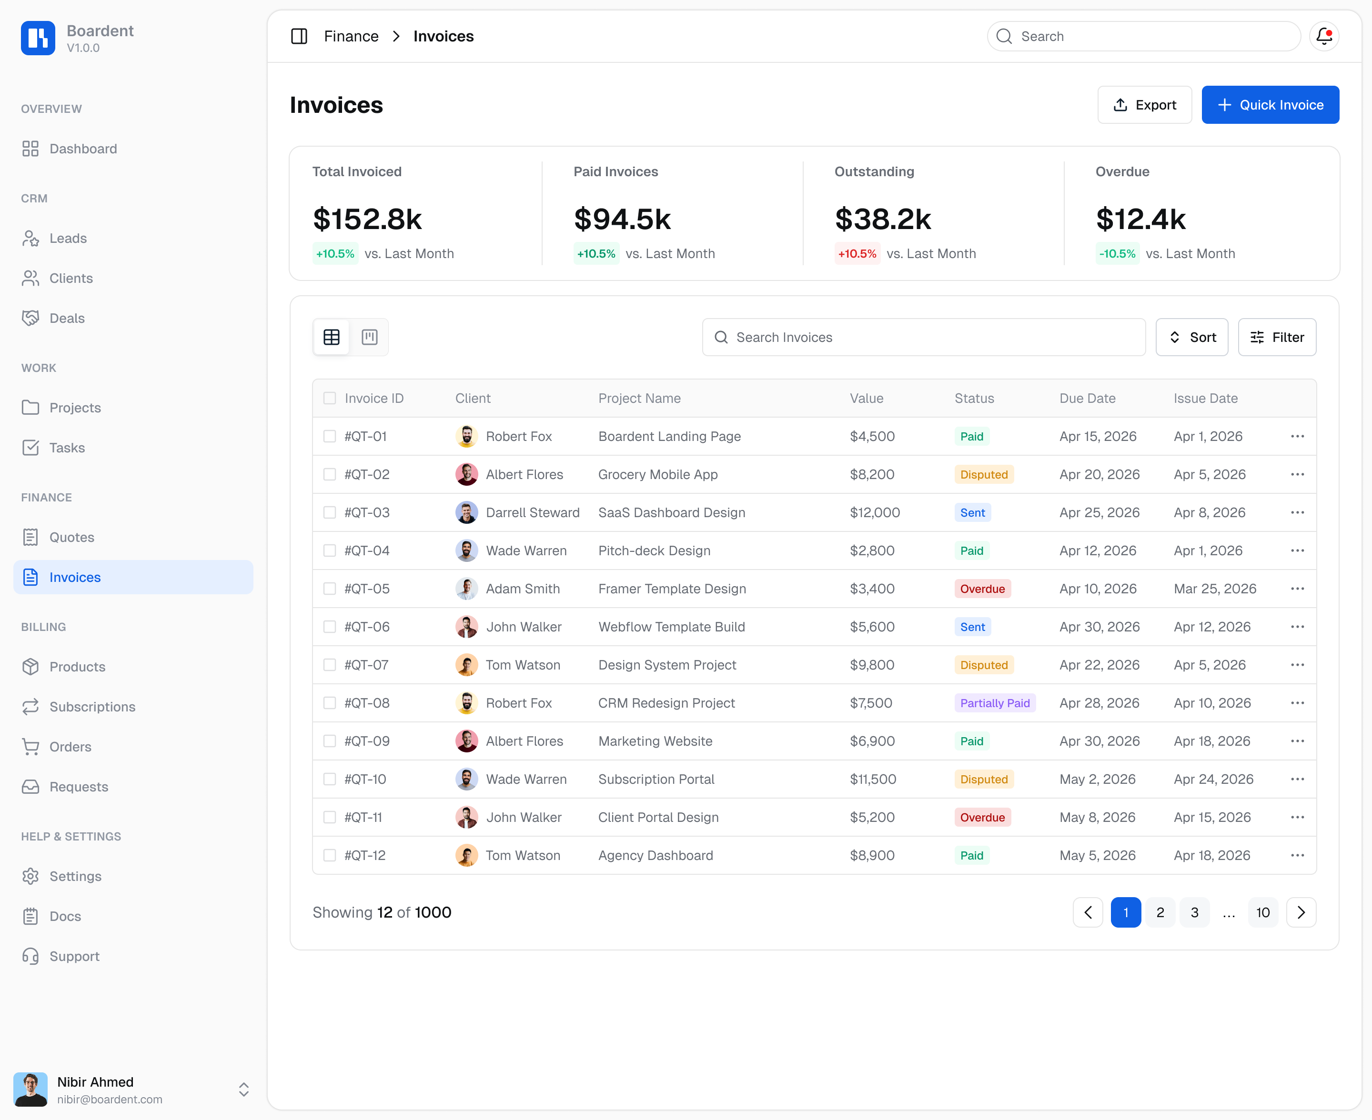Open Subscriptions in the sidebar
Viewport: 1372px width, 1120px height.
click(133, 707)
